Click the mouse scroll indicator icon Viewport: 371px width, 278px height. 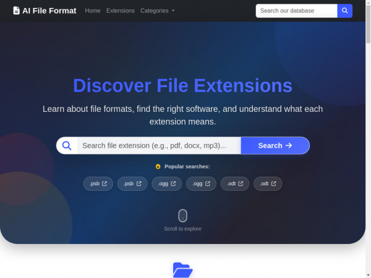coord(182,216)
